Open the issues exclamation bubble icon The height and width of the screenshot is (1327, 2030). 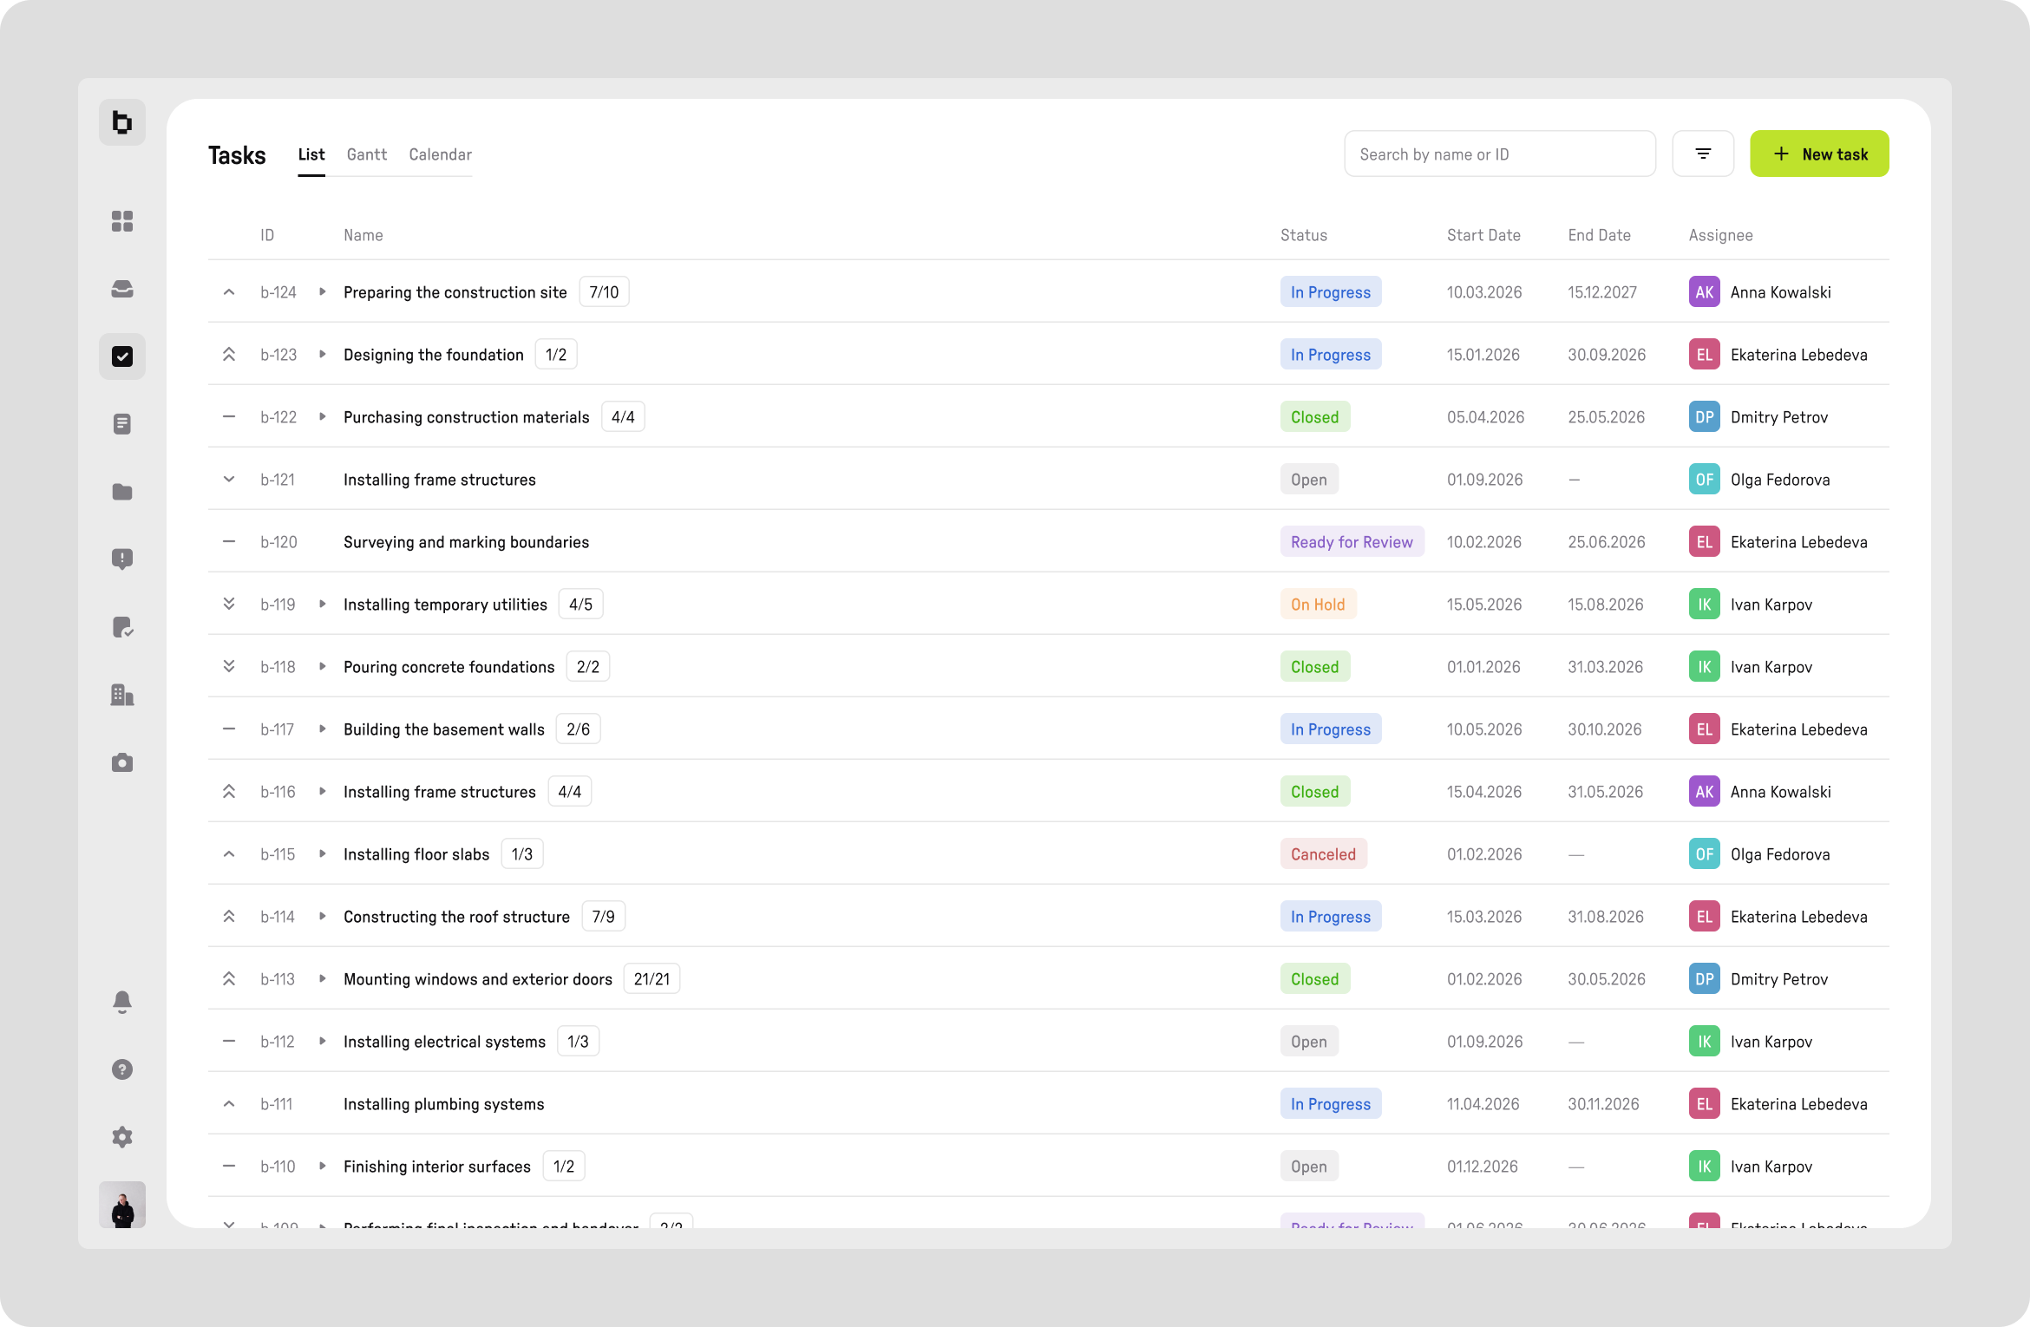[122, 559]
